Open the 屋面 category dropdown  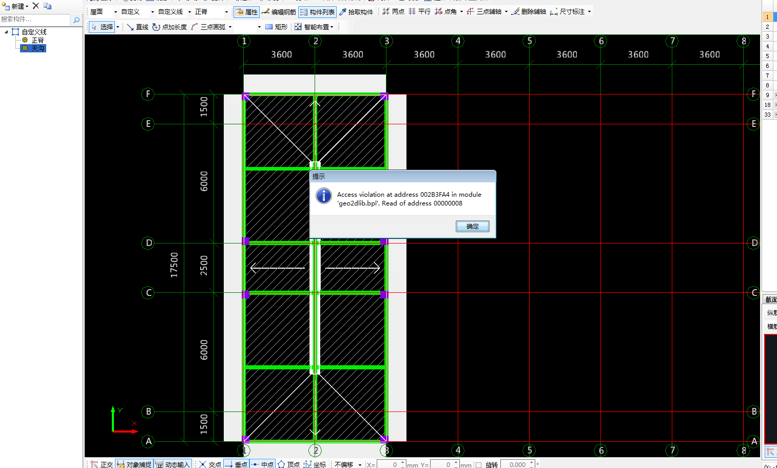[x=103, y=11]
